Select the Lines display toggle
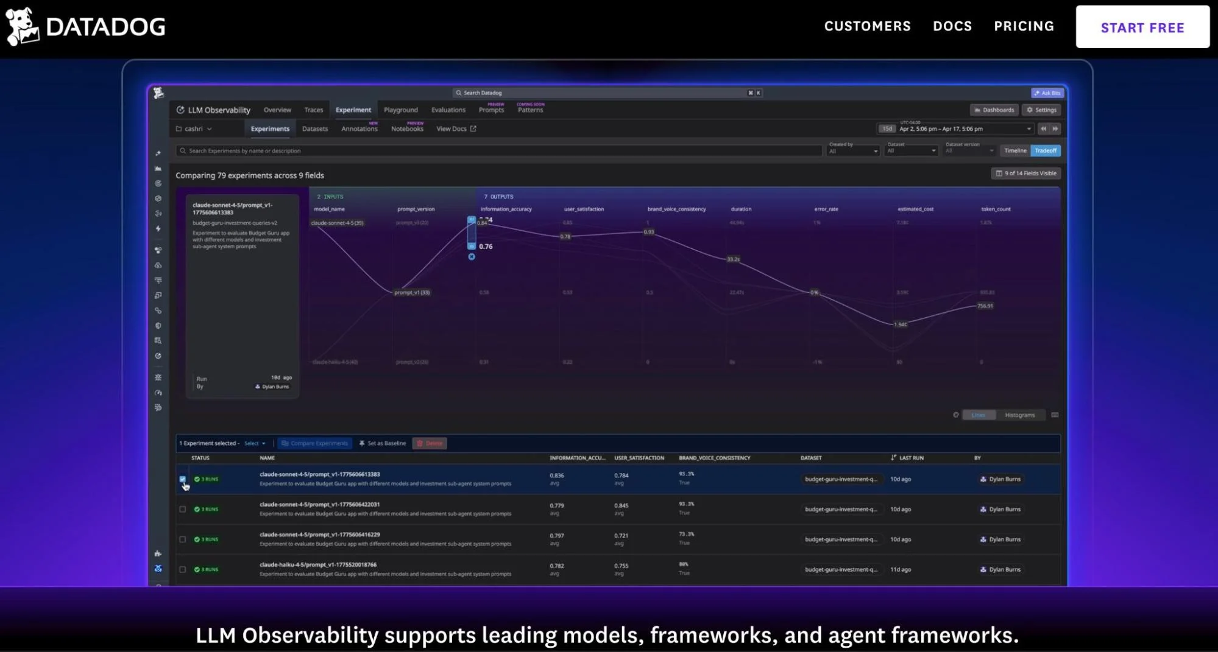This screenshot has width=1218, height=652. [978, 415]
